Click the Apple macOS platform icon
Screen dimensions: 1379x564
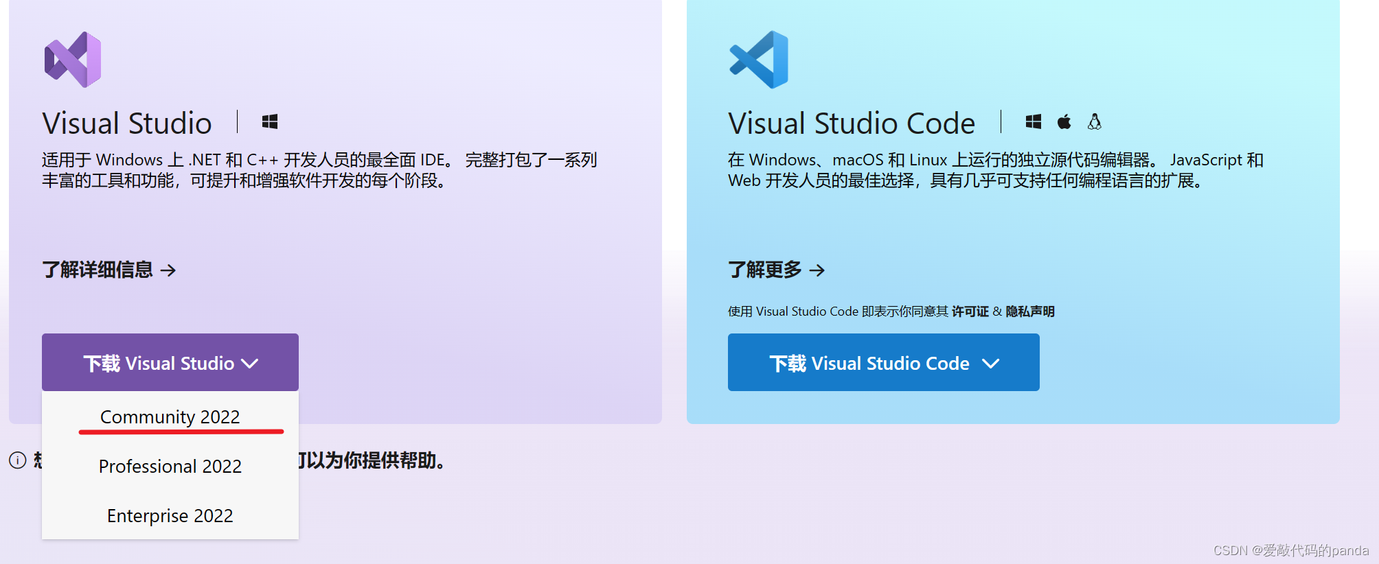[1064, 122]
